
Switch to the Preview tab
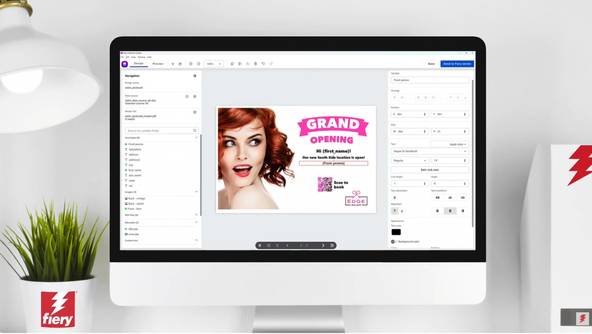click(x=158, y=64)
